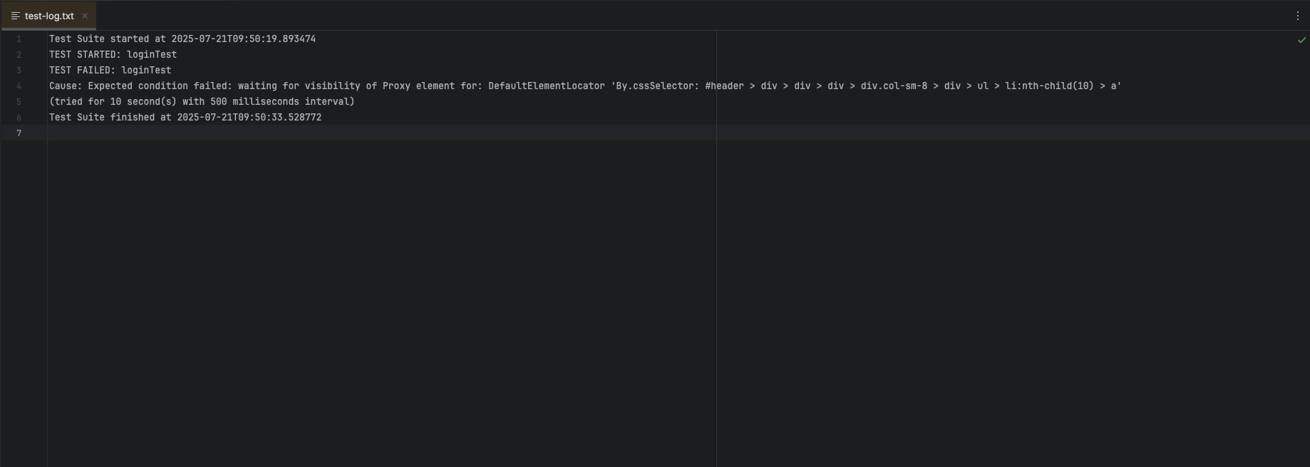This screenshot has width=1310, height=467.
Task: Click the 'Test Suite started' timestamp text
Action: tap(243, 39)
